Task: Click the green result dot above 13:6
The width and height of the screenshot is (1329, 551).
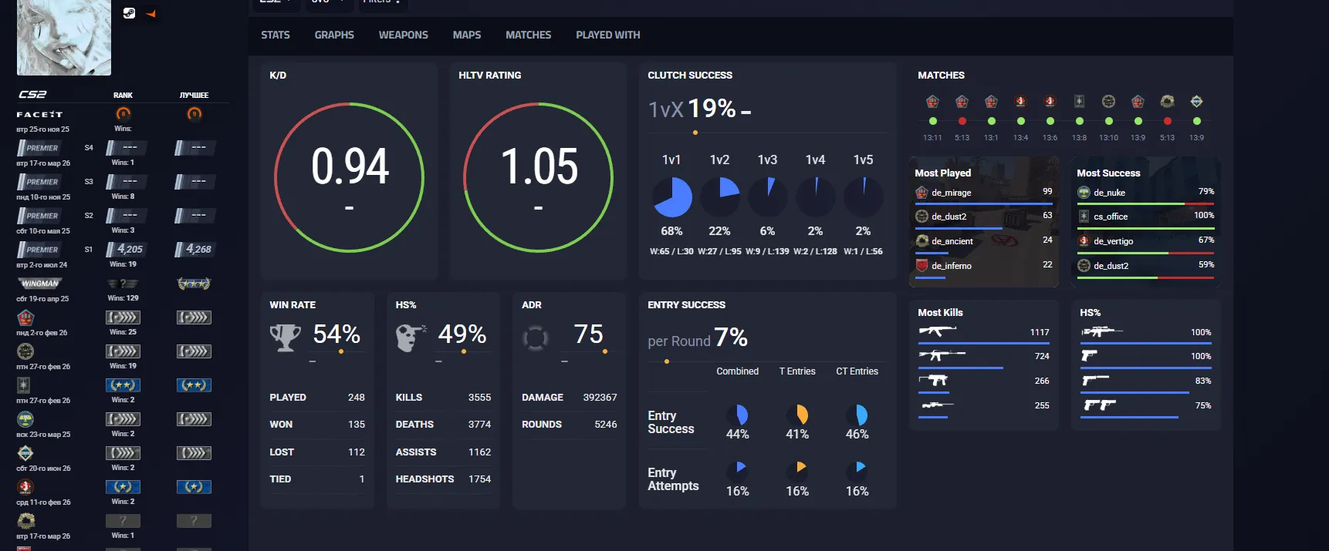Action: pos(1050,121)
